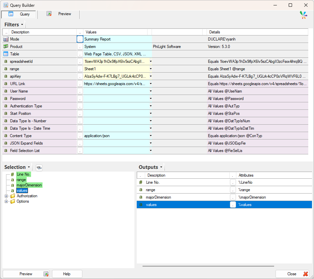This screenshot has height=279, width=314.
Task: Click the Mode row ellipsis button
Action: 80,39
